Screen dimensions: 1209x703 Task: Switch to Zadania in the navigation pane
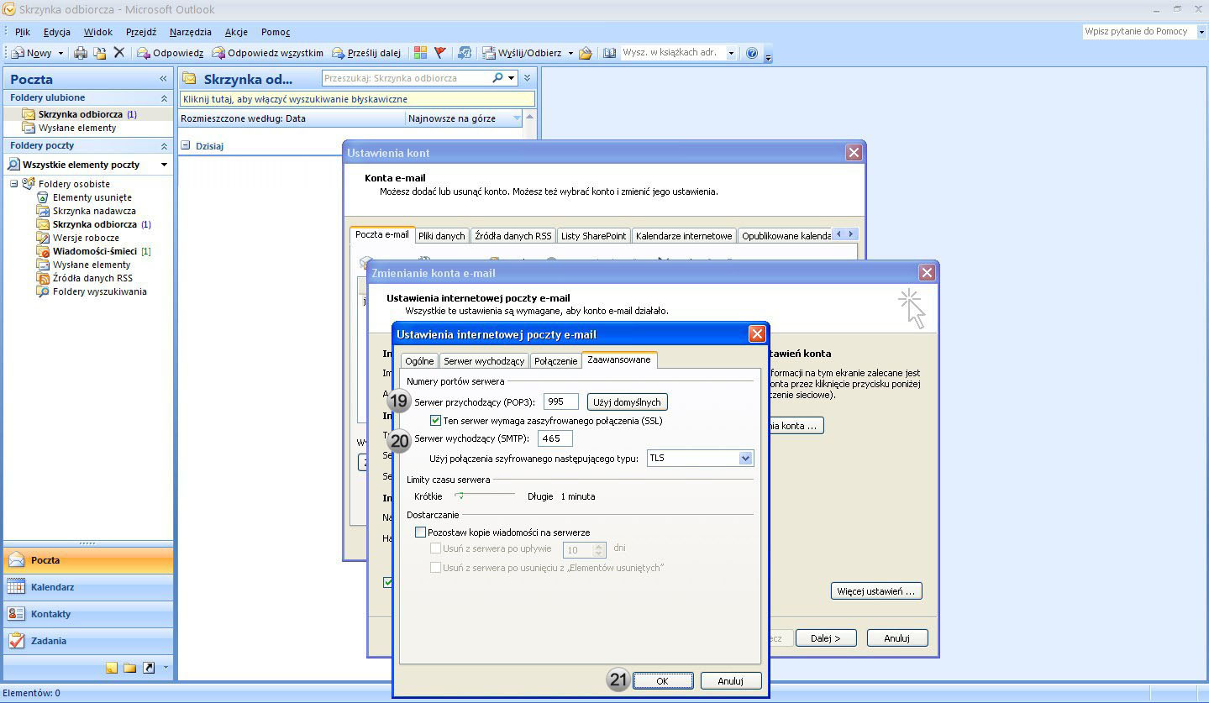coord(88,641)
